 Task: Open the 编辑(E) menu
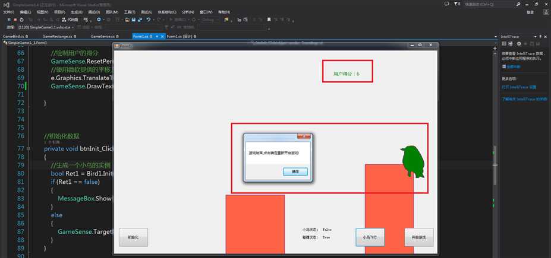[x=26, y=12]
